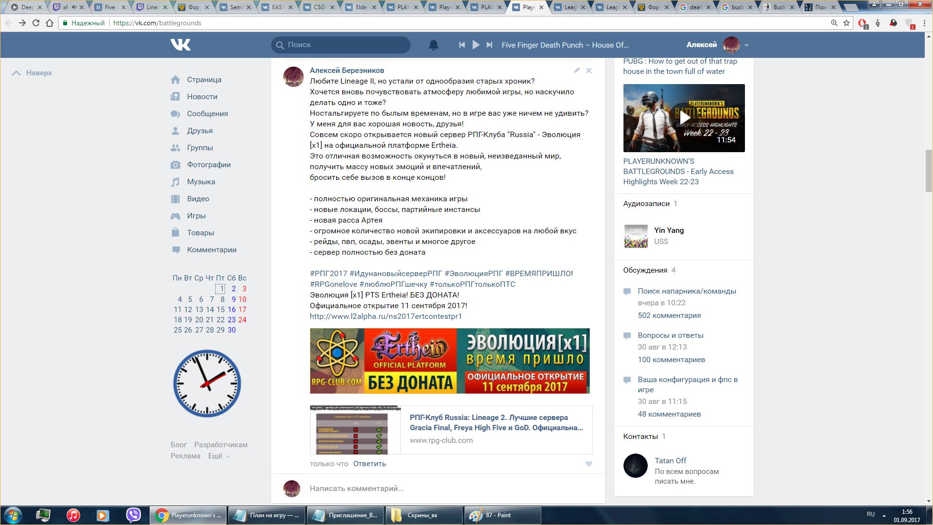
Task: Click Наверх to go to top
Action: point(32,73)
